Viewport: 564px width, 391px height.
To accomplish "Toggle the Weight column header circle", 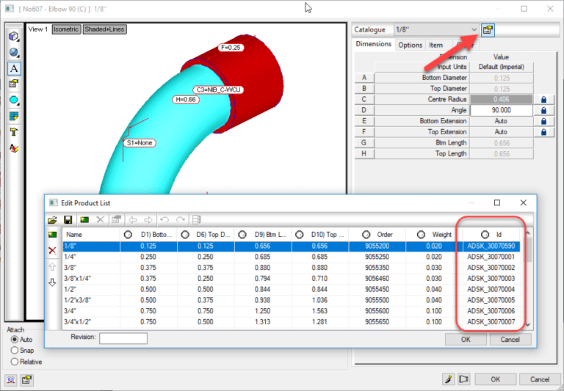I will tap(422, 235).
